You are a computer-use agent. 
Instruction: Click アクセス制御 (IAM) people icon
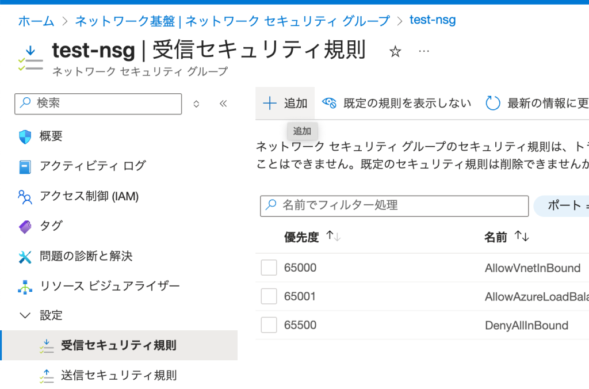click(x=25, y=197)
